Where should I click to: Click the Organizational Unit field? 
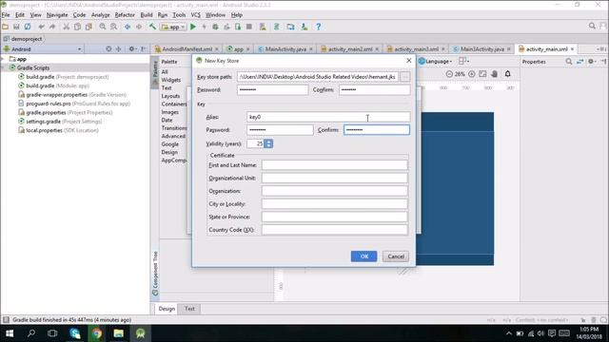pos(334,178)
